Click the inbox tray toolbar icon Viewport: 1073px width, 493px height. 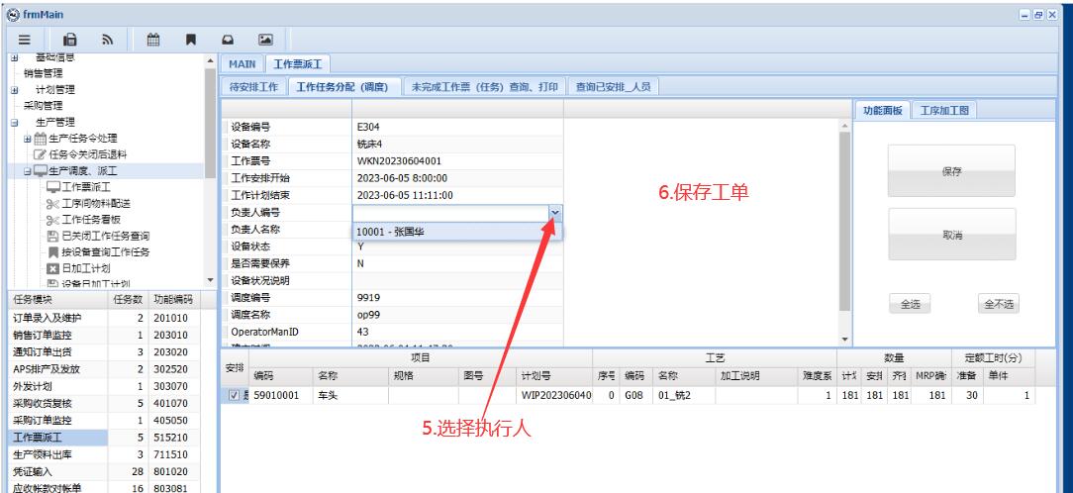229,40
